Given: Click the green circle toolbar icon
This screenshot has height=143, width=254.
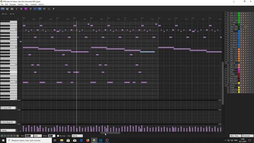Looking at the screenshot, I should tap(31, 9).
